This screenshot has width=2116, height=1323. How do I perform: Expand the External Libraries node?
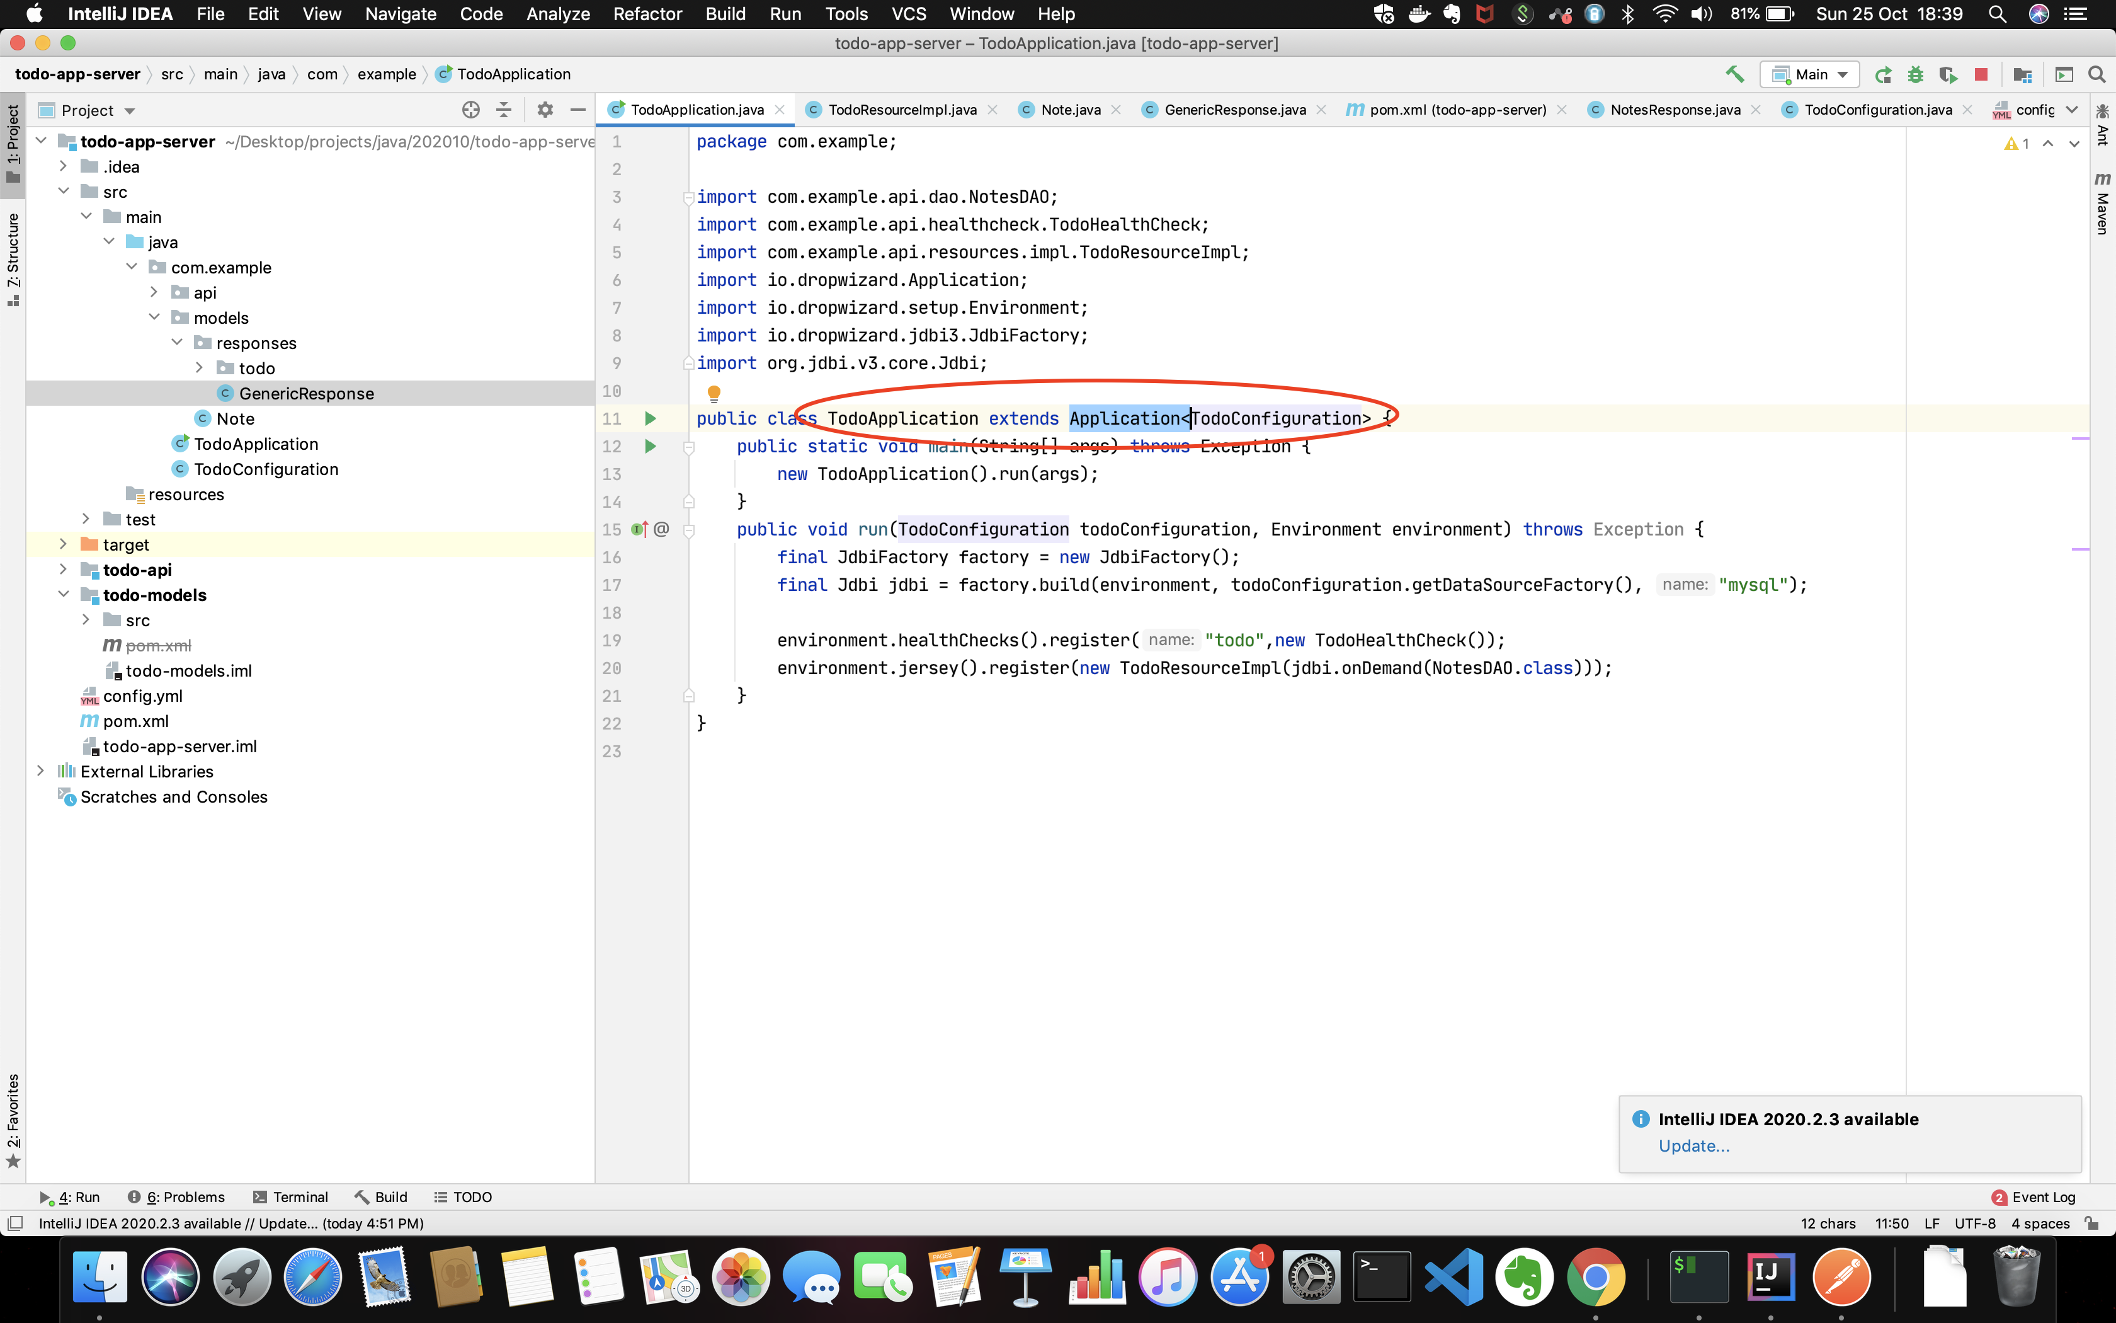40,770
